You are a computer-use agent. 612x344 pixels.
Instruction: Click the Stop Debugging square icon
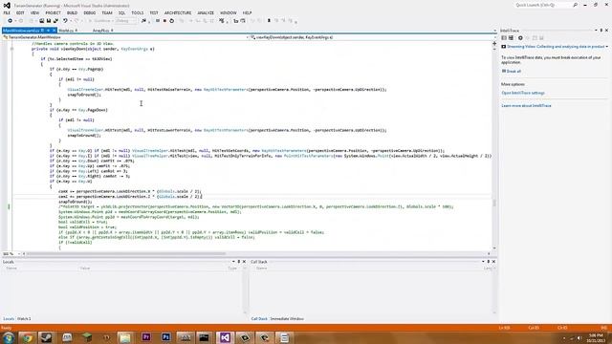(164, 21)
